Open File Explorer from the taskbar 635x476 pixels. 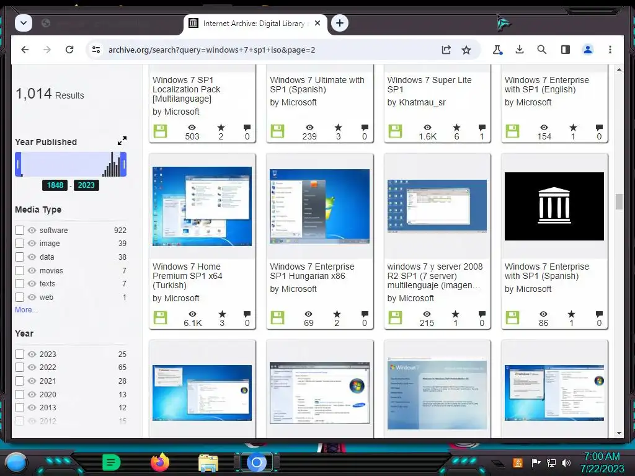click(x=208, y=463)
